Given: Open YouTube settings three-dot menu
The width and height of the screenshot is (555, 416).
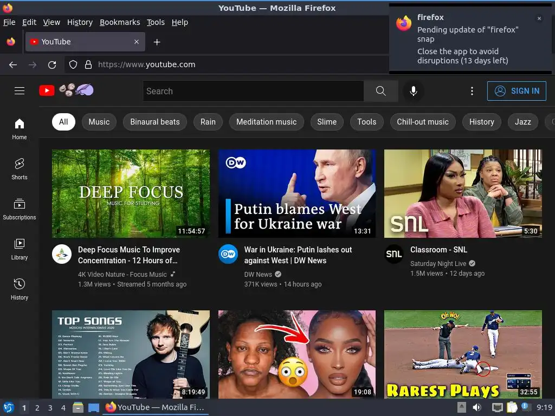Looking at the screenshot, I should (x=472, y=91).
